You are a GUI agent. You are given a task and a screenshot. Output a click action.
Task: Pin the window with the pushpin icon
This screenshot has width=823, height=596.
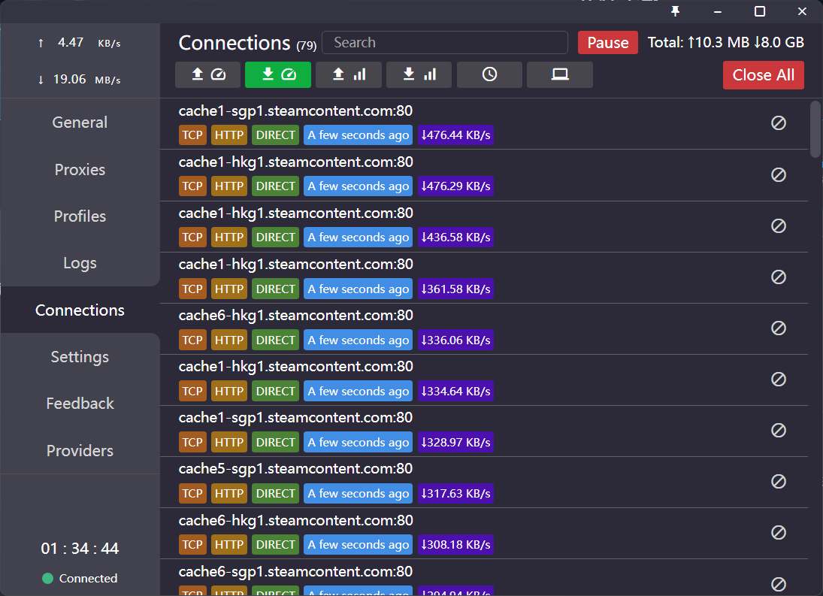[675, 11]
